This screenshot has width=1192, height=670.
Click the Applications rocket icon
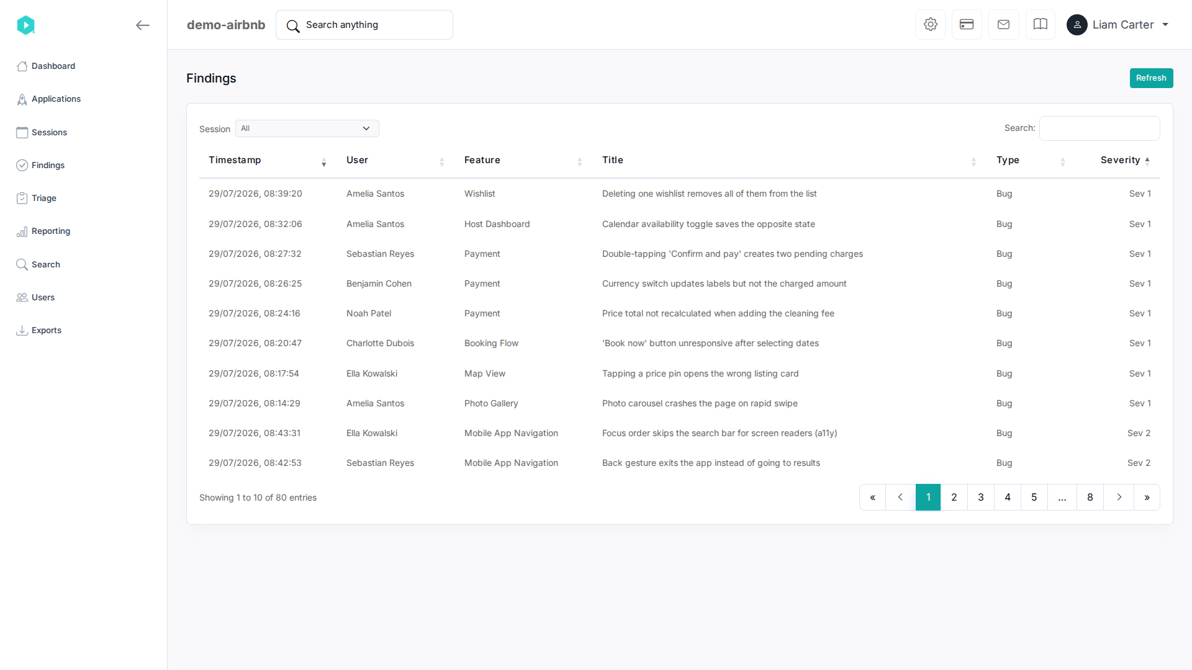[x=22, y=99]
